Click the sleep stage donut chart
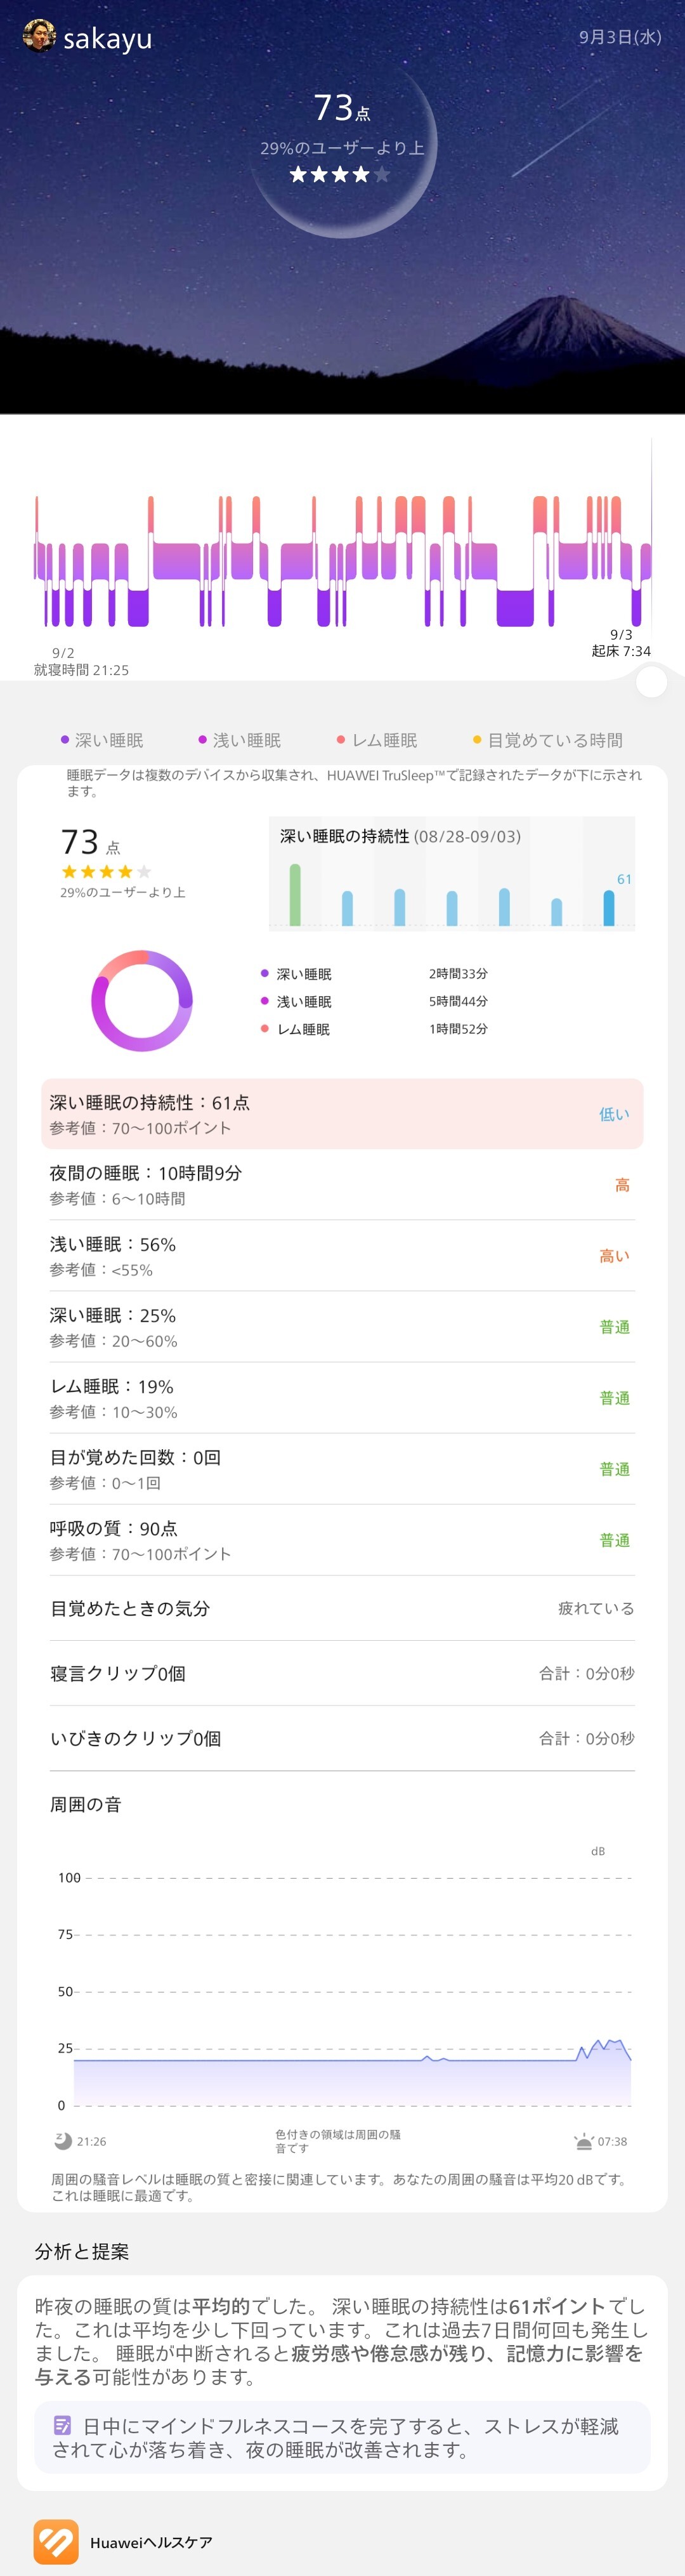Image resolution: width=685 pixels, height=2576 pixels. tap(142, 1000)
